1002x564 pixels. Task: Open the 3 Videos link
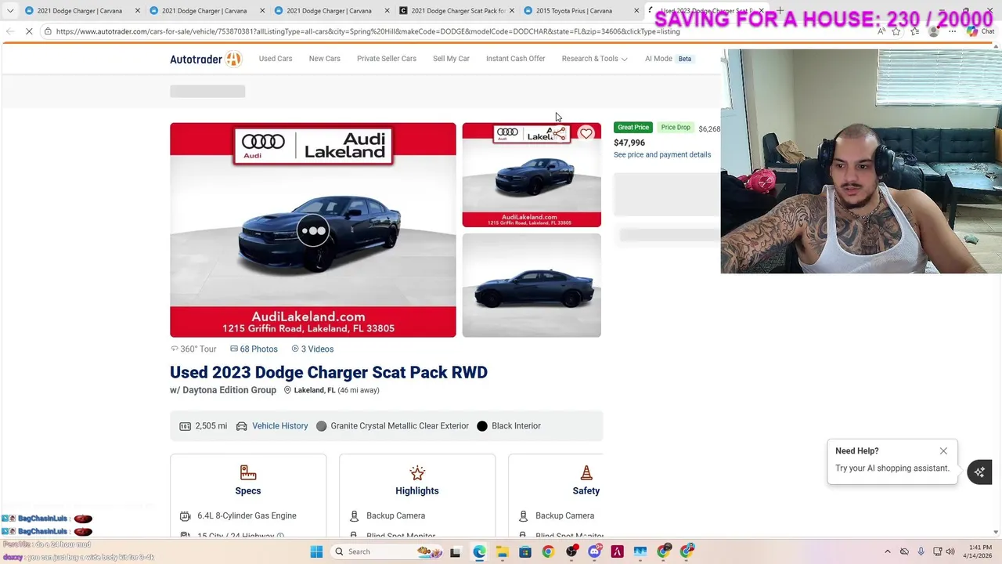(x=312, y=349)
